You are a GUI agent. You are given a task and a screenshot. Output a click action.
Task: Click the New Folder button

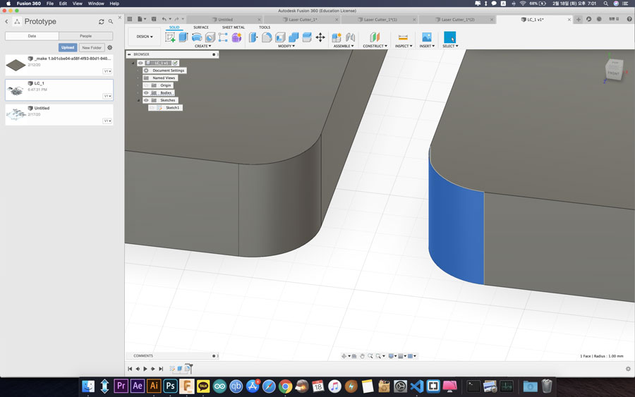pyautogui.click(x=91, y=47)
